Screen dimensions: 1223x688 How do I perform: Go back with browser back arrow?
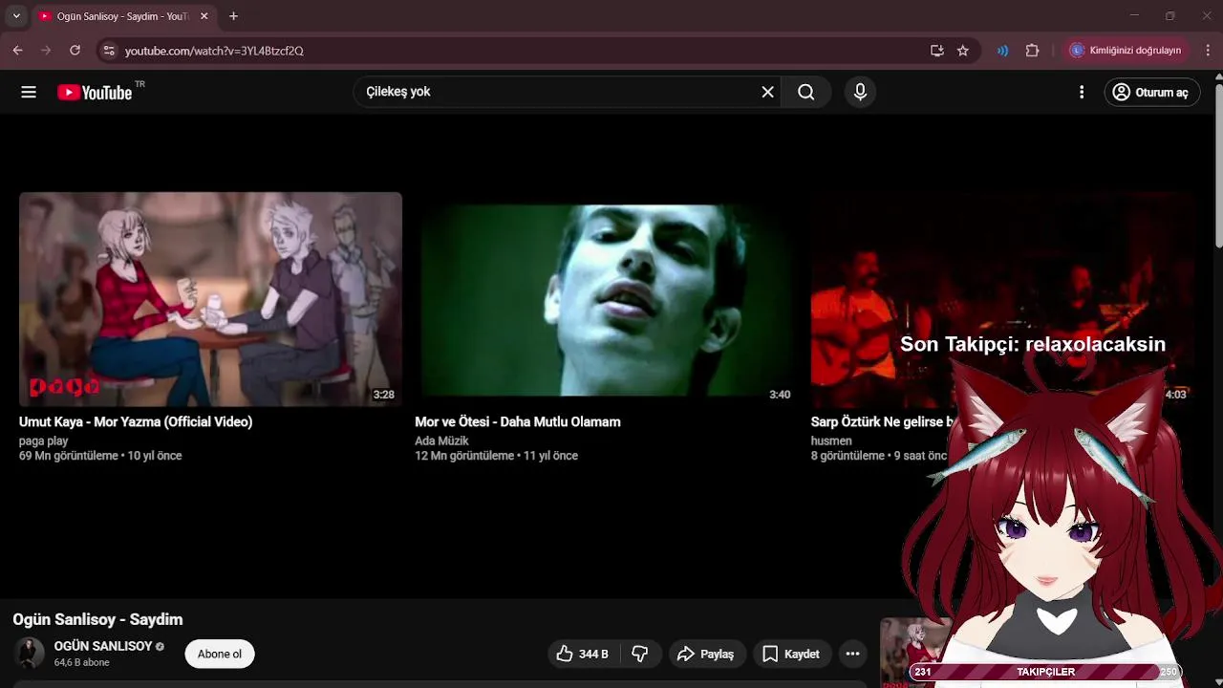pos(18,51)
